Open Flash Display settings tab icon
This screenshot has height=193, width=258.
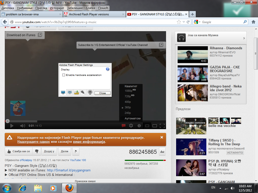tap(63, 93)
